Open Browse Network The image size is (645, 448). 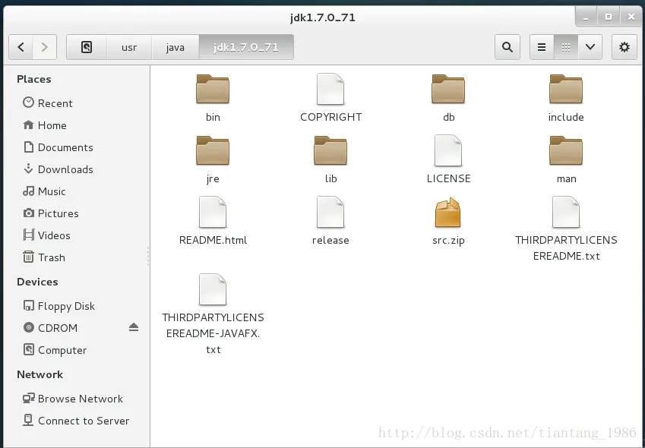coord(77,399)
